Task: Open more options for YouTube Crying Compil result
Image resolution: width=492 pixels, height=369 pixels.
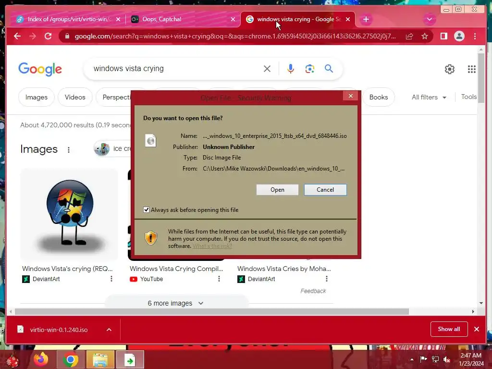Action: [x=219, y=279]
